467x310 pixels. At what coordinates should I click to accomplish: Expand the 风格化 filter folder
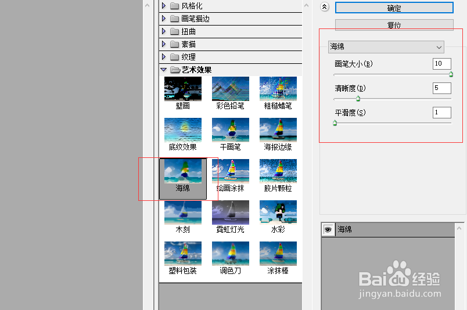(x=164, y=6)
